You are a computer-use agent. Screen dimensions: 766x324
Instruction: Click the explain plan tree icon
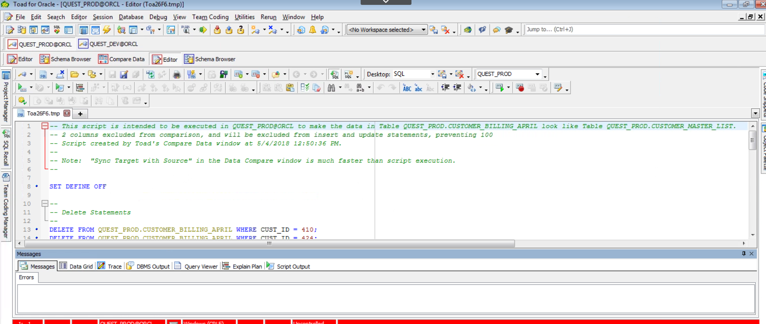tap(80, 88)
